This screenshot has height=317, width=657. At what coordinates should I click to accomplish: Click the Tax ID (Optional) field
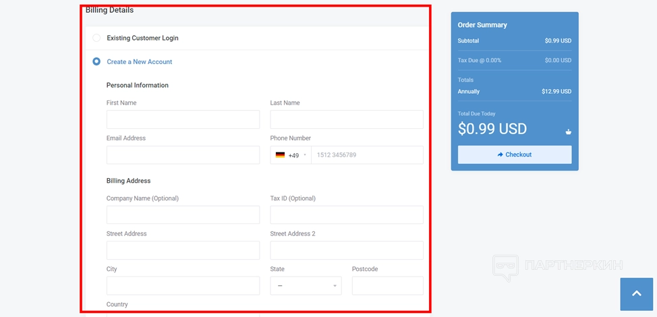pyautogui.click(x=347, y=215)
